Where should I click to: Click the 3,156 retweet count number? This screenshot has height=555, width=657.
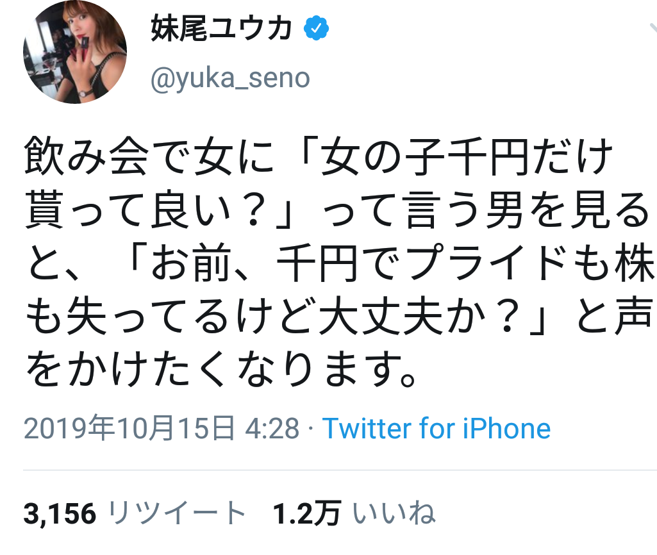tap(60, 513)
